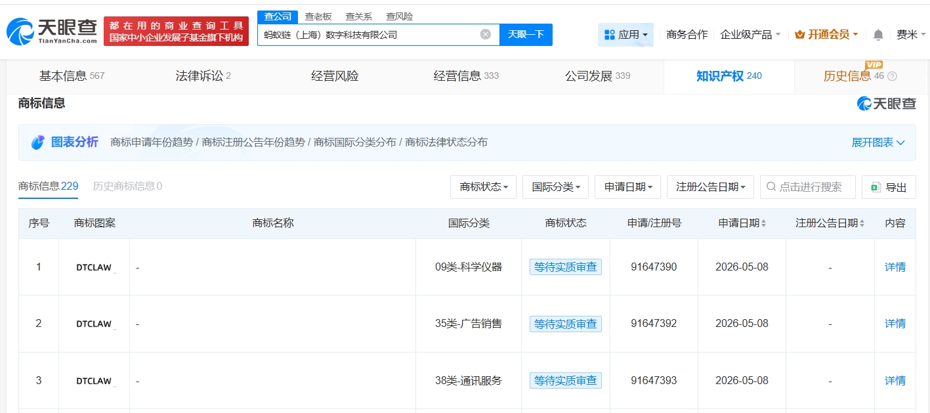Open 详情 for registration 91647392
This screenshot has height=413, width=930.
point(895,324)
